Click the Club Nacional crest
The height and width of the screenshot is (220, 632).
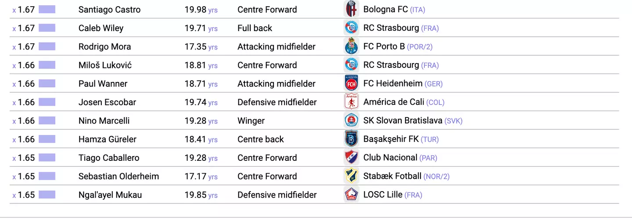pyautogui.click(x=352, y=158)
